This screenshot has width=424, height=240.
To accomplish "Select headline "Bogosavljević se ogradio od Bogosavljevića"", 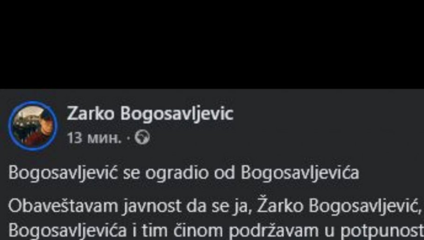I will (x=183, y=173).
